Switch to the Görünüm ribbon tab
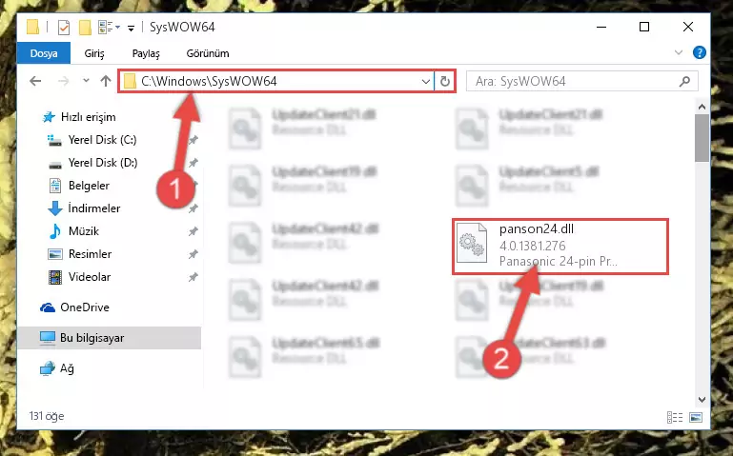The width and height of the screenshot is (733, 456). click(x=208, y=53)
